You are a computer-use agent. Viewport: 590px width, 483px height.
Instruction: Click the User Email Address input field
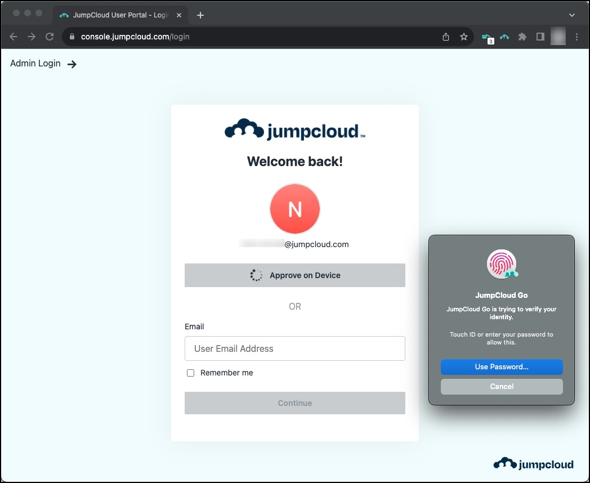click(x=294, y=348)
